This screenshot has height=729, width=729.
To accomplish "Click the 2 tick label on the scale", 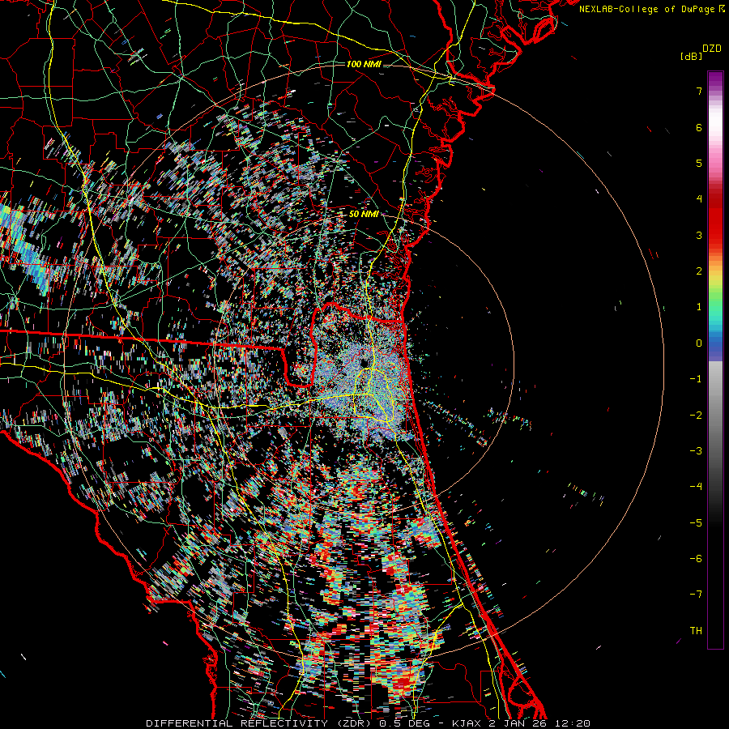I will [699, 271].
